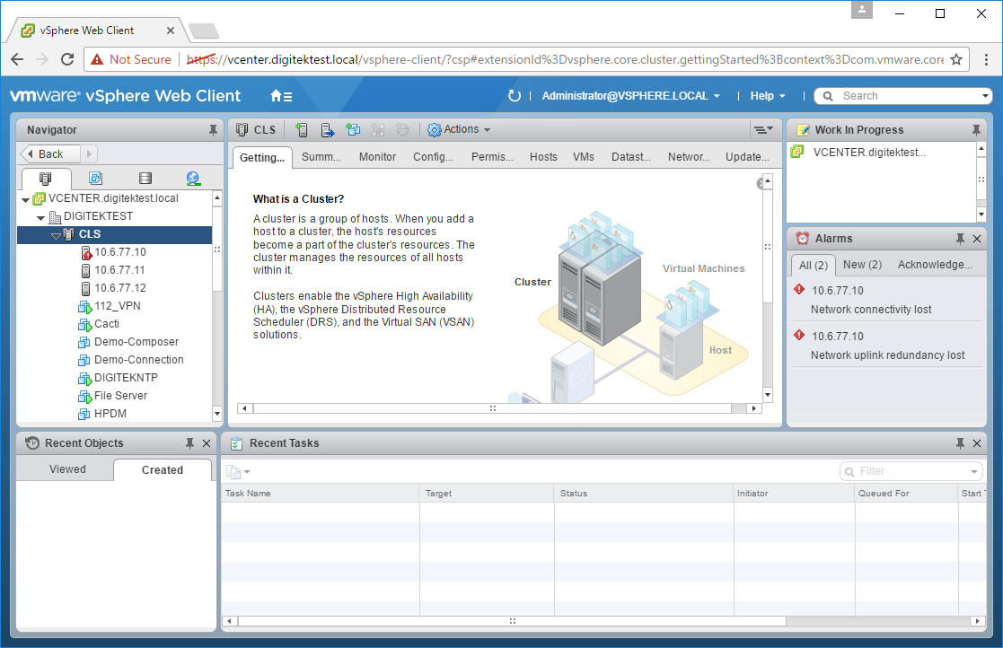Switch to the VMs tab

coord(584,156)
